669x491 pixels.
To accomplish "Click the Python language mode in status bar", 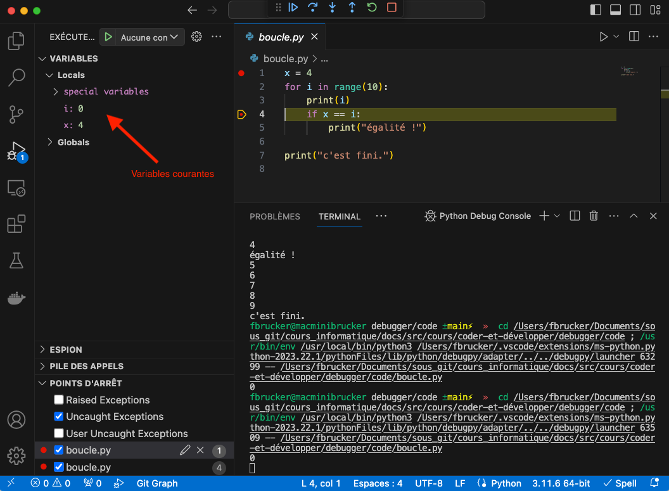I will [506, 483].
